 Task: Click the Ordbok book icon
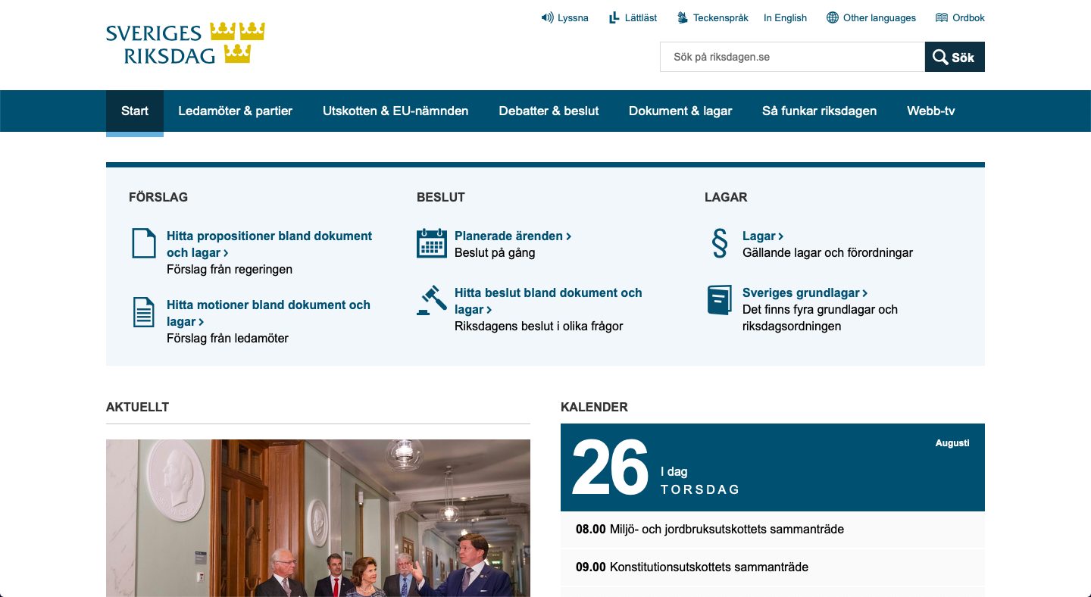pos(942,17)
